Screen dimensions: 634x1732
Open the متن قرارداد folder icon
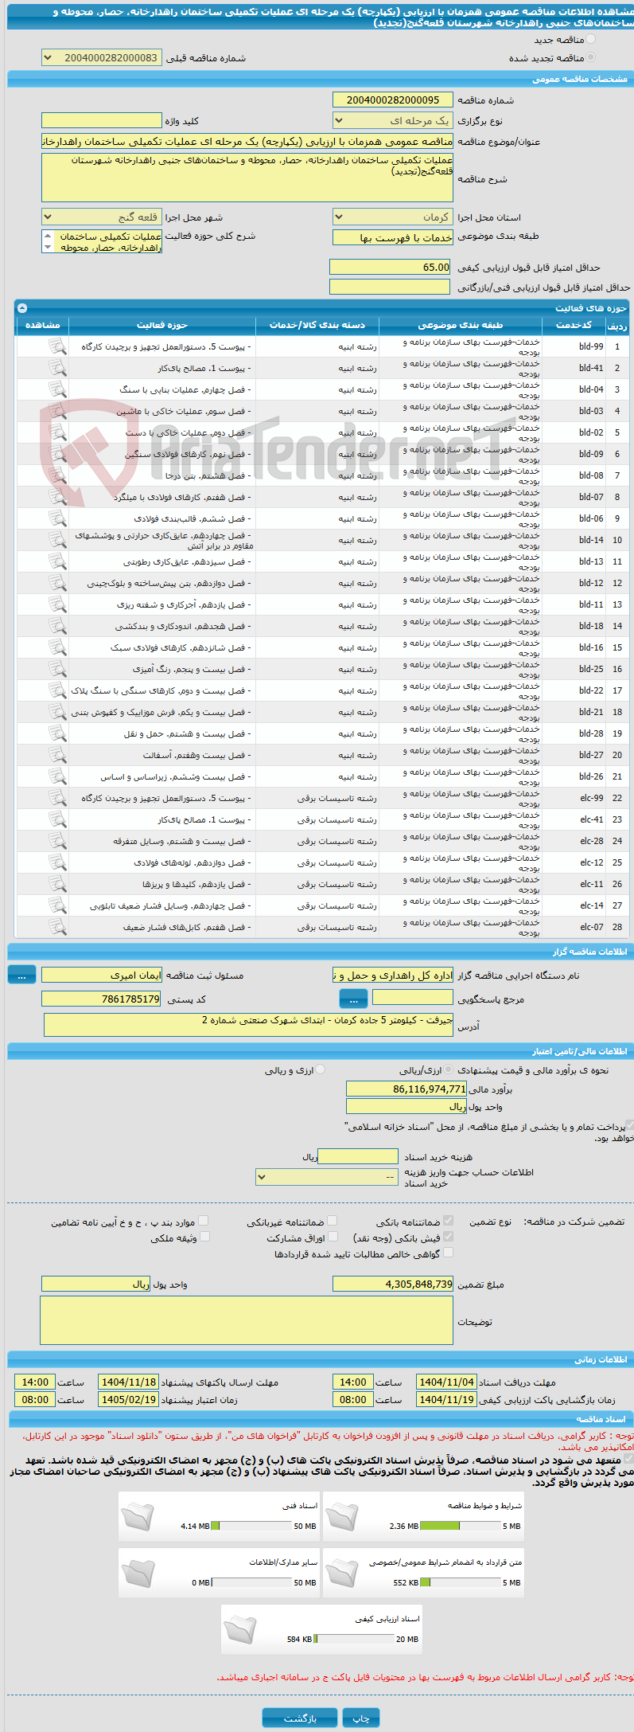tap(342, 1574)
